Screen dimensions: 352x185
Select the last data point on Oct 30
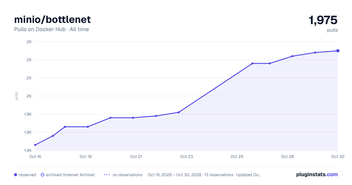[x=338, y=51]
